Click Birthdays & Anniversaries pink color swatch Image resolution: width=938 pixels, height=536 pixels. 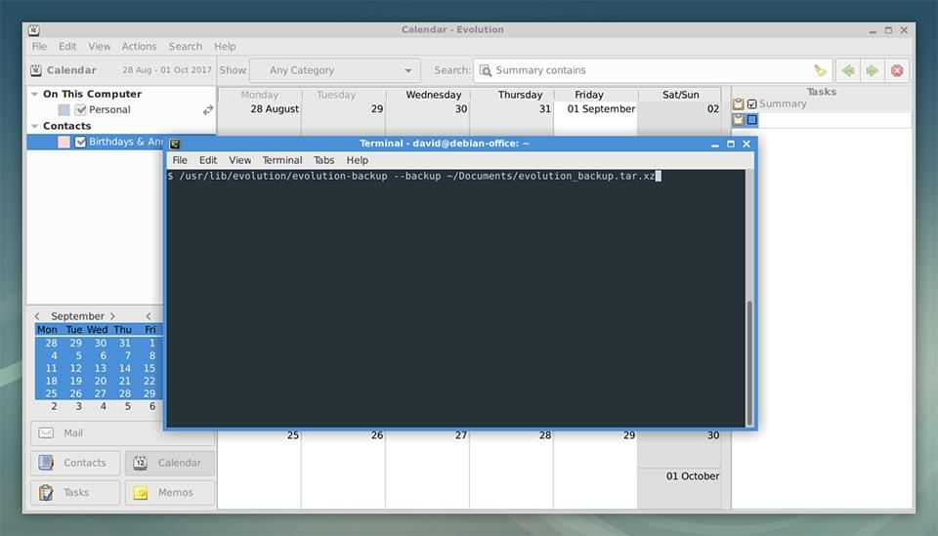64,142
